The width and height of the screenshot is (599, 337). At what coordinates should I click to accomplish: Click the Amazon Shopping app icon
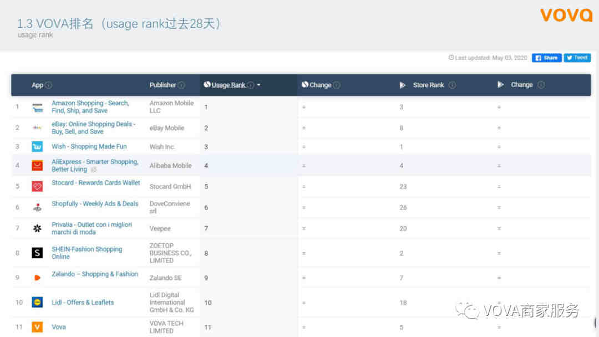click(x=38, y=107)
